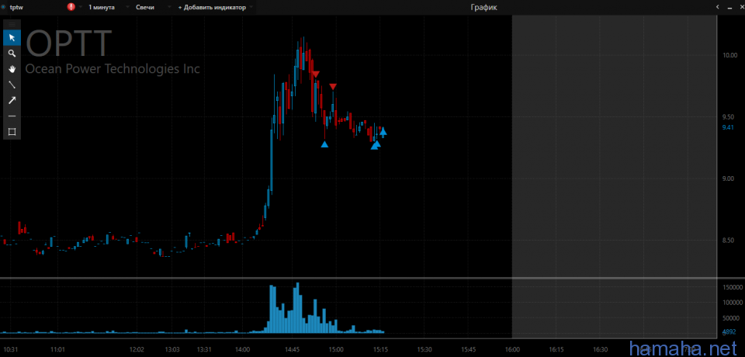Select the horizontal line tool
745x357 pixels.
(12, 116)
